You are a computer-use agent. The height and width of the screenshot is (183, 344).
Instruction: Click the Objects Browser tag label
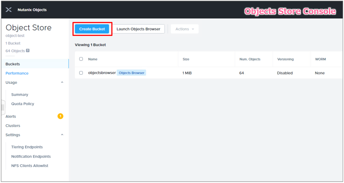pyautogui.click(x=131, y=73)
